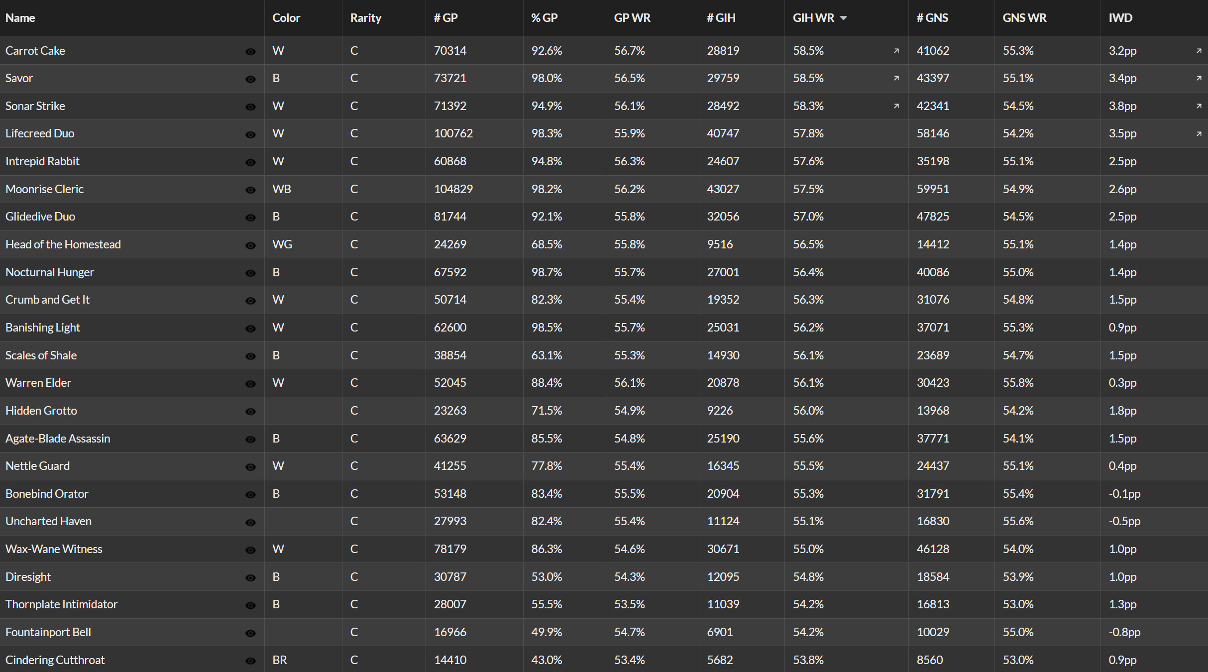Select the Cindering Cutthroat card name
The width and height of the screenshot is (1208, 672).
click(x=55, y=660)
